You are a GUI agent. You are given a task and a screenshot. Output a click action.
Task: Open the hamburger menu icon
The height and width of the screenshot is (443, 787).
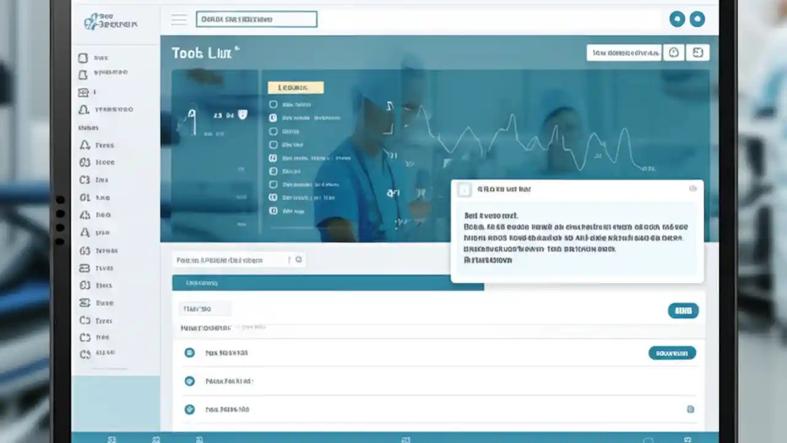click(x=179, y=19)
